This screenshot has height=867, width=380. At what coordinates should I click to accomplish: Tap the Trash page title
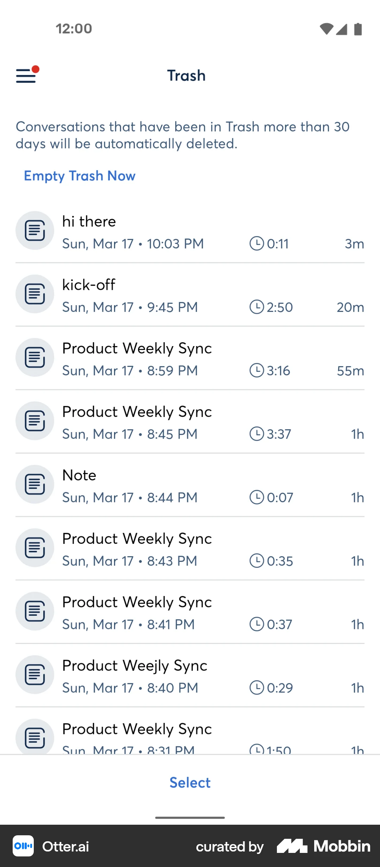coord(186,76)
